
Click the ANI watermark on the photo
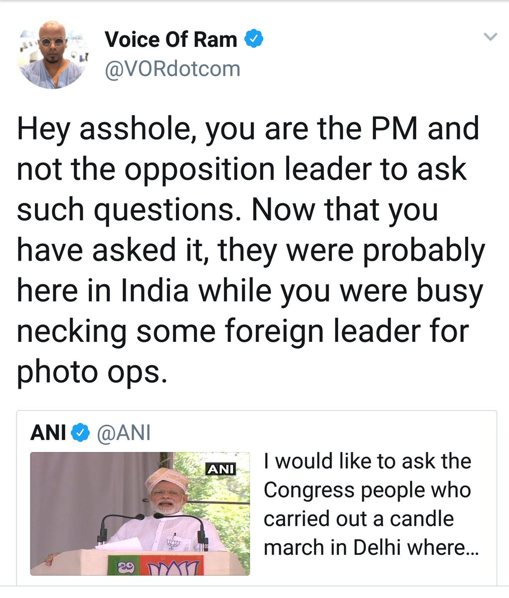coord(221,469)
